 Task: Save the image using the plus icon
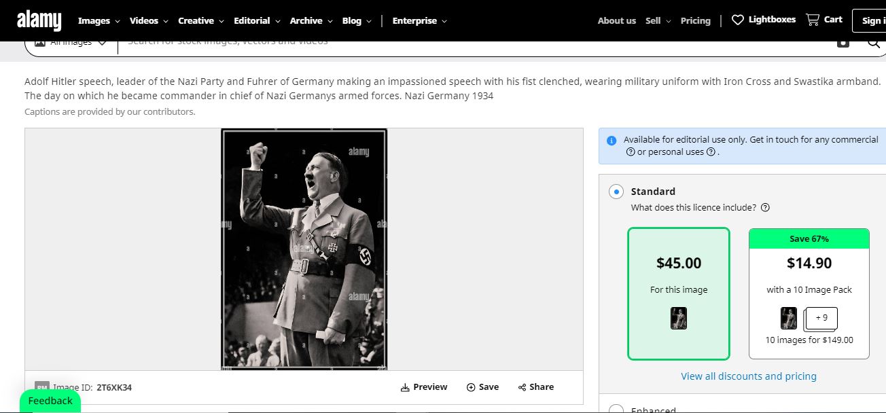click(471, 387)
